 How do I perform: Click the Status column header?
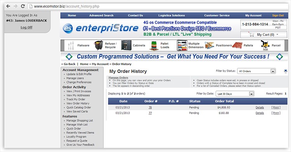click(195, 101)
